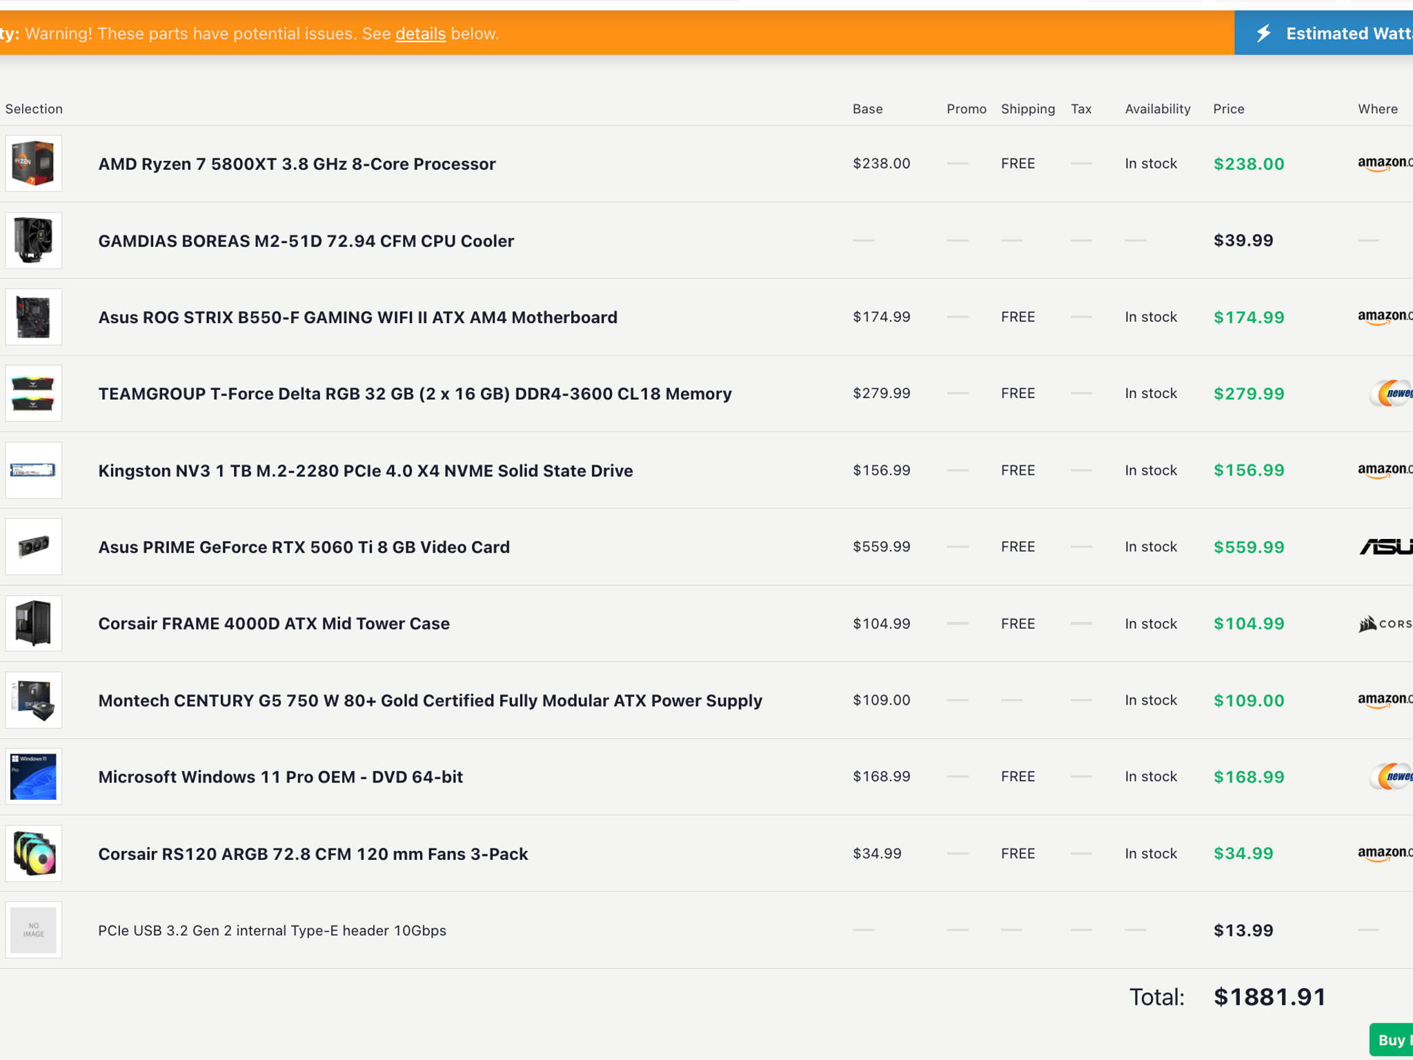The image size is (1413, 1060).
Task: Open the TEAMGROUP T-Force memory thumbnail
Action: click(x=33, y=393)
